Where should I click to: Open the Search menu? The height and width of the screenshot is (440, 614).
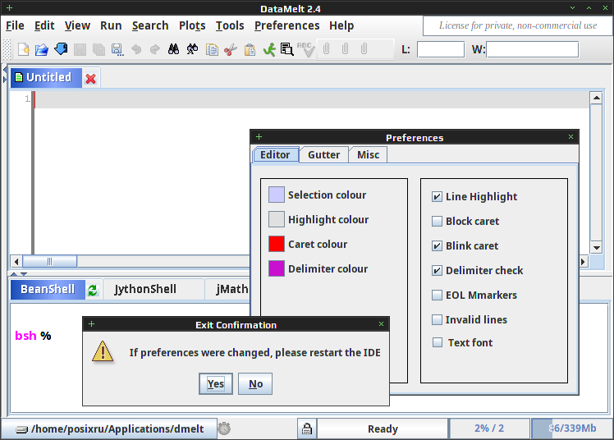pyautogui.click(x=150, y=25)
